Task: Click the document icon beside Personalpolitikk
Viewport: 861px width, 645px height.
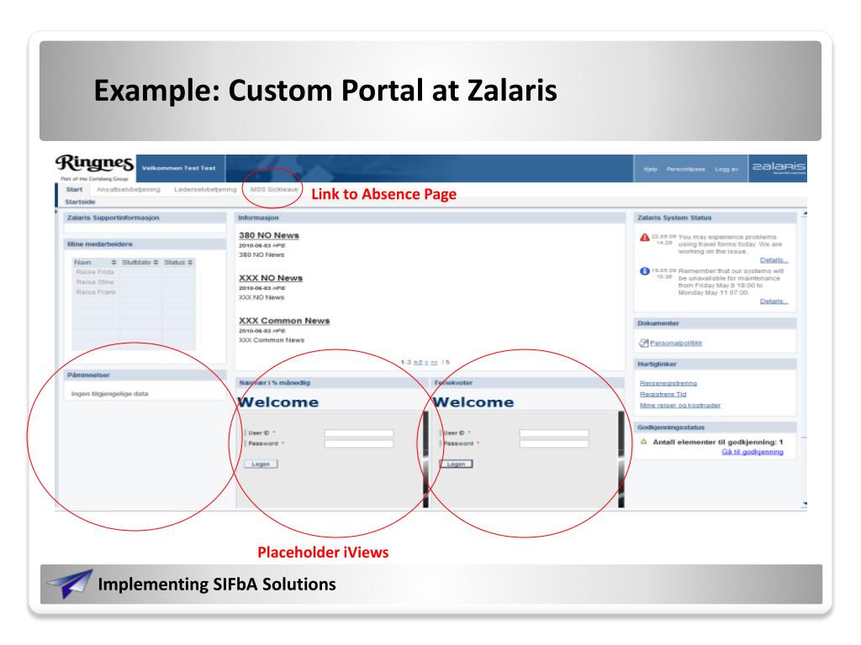Action: 643,343
